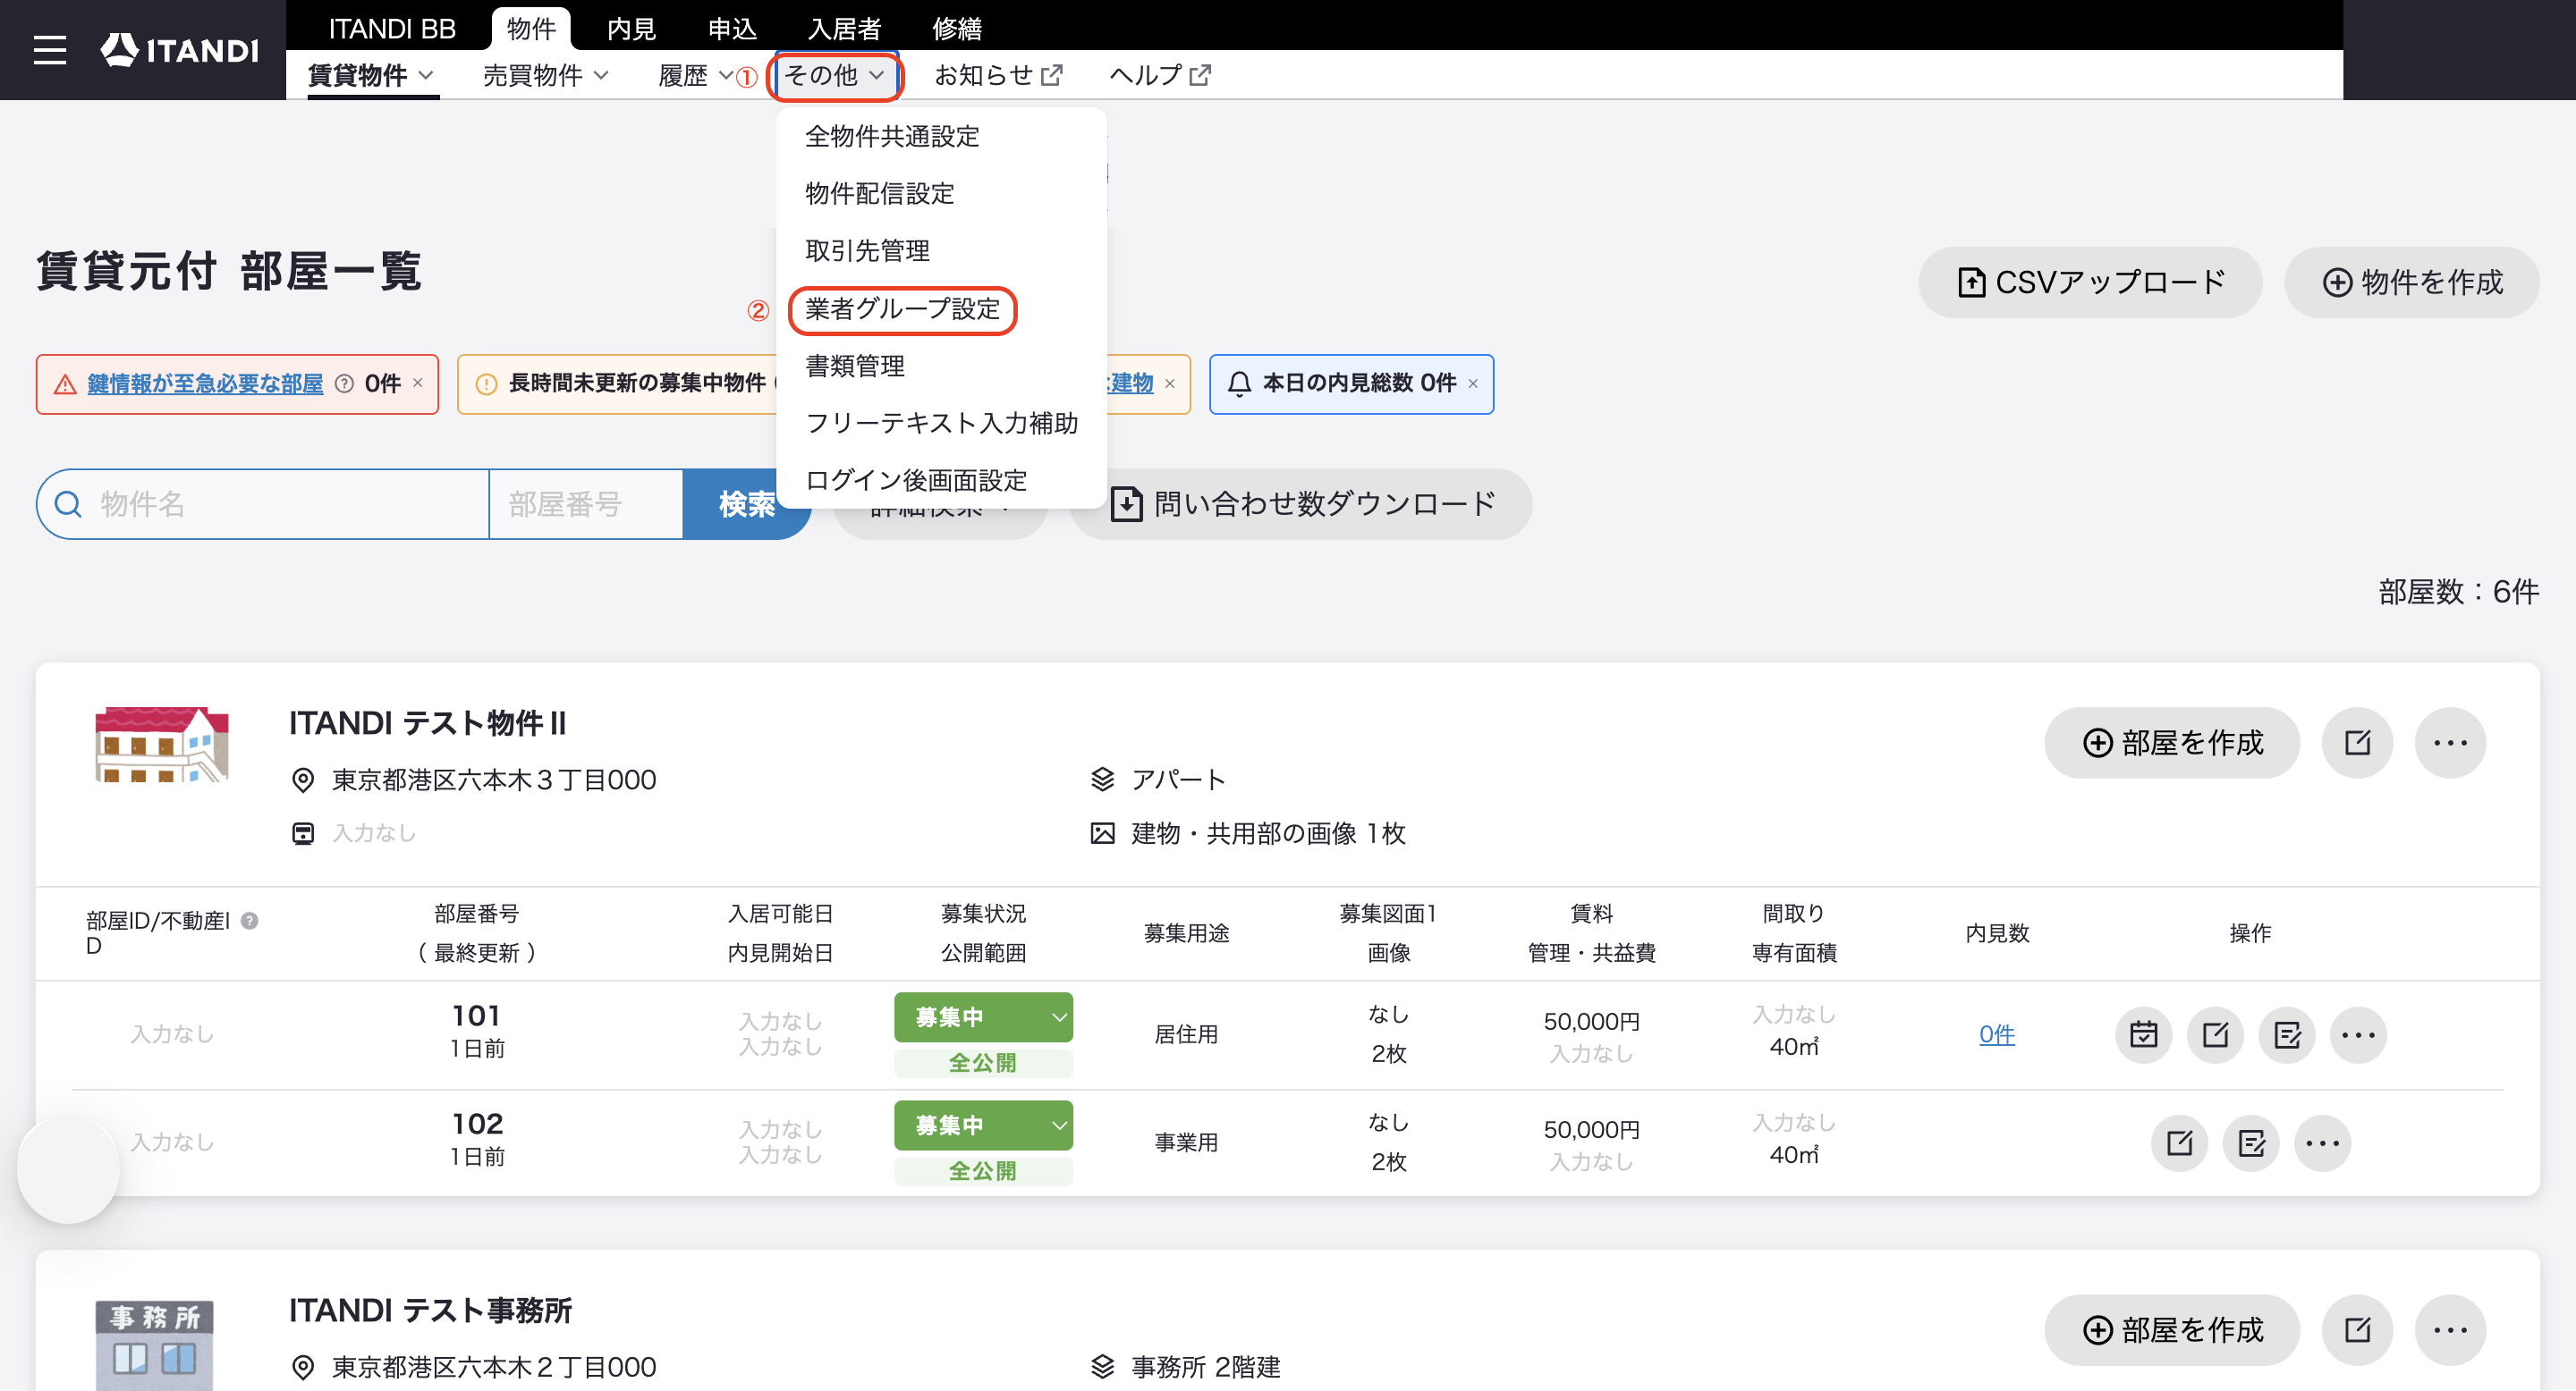Viewport: 2576px width, 1391px height.
Task: Click calendar icon in room 101 row
Action: point(2143,1034)
